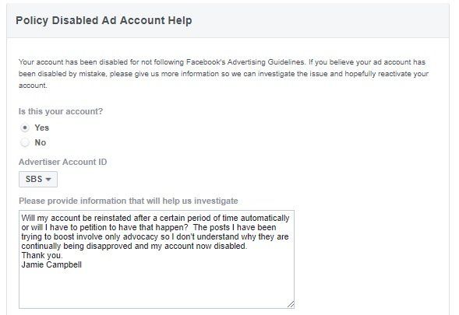The image size is (459, 315).
Task: Open the SBS advertiser account dropdown
Action: pos(38,179)
